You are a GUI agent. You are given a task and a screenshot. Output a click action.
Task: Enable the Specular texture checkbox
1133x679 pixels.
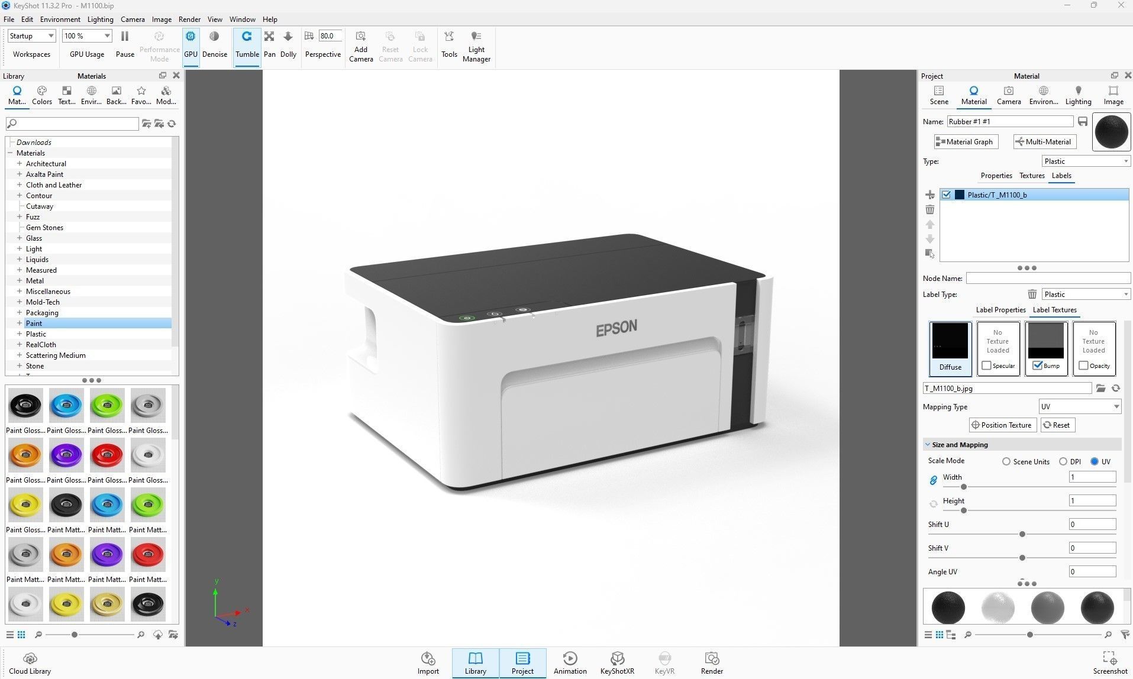[986, 366]
